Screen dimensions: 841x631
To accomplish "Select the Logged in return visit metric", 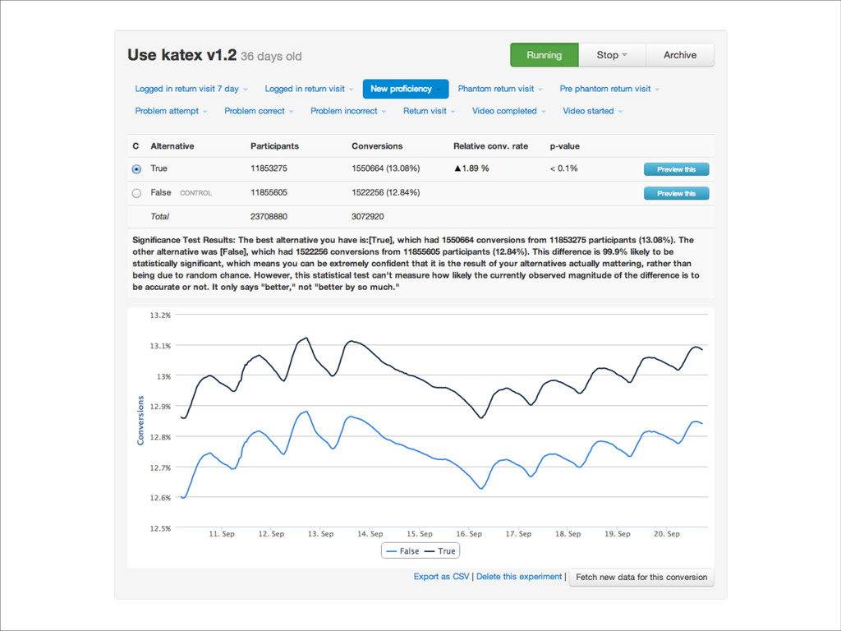I will pos(309,89).
